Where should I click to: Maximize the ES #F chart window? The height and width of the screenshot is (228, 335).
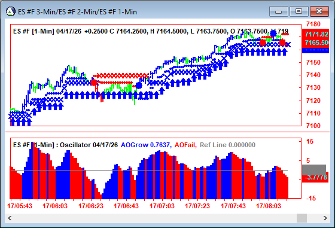tap(299, 11)
